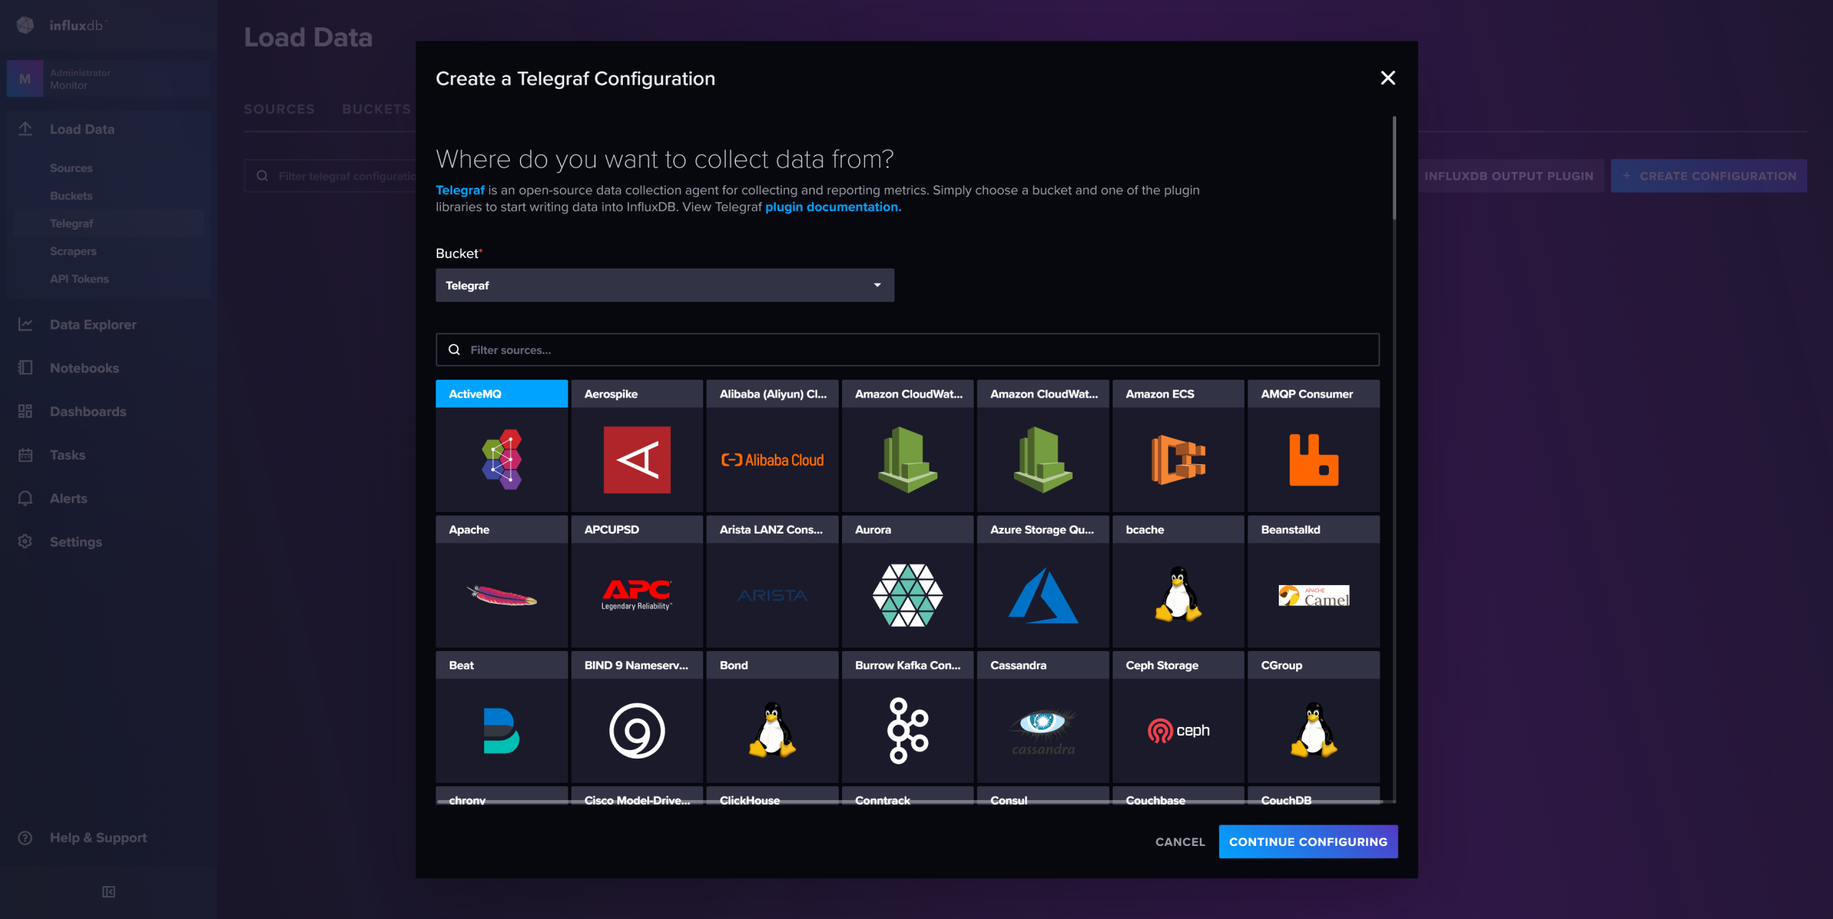Select the Consul plugin header
The image size is (1833, 919).
(x=1043, y=797)
